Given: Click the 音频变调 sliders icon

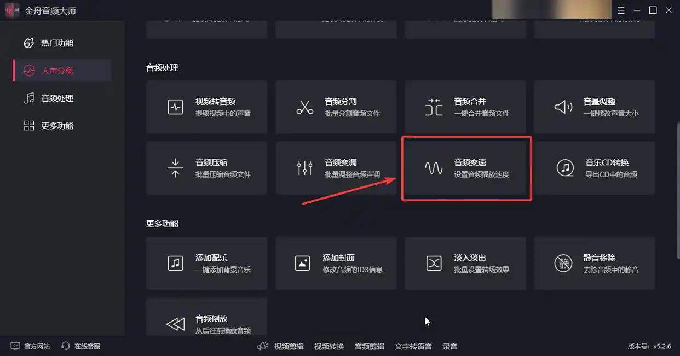Looking at the screenshot, I should pos(304,168).
